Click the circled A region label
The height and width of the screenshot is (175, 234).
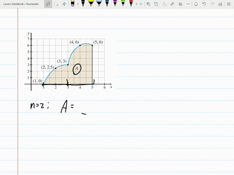click(77, 69)
